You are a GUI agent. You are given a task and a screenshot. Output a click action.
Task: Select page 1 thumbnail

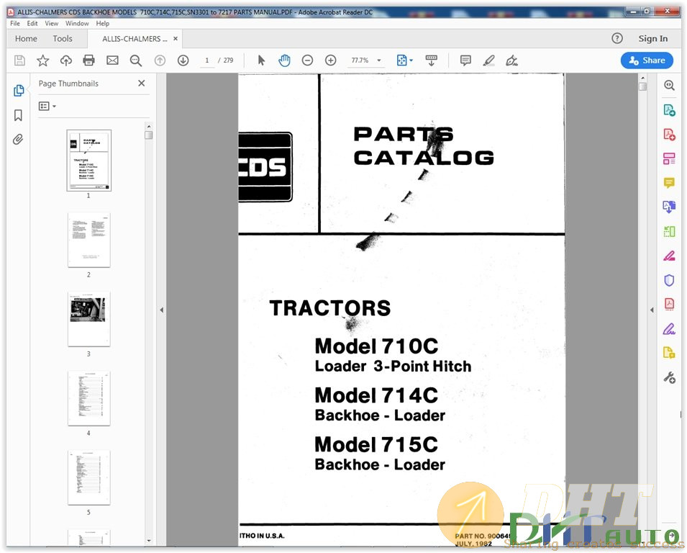coord(89,161)
